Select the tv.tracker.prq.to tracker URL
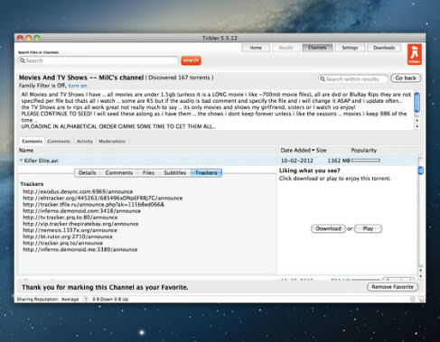The height and width of the screenshot is (342, 440). [70, 217]
